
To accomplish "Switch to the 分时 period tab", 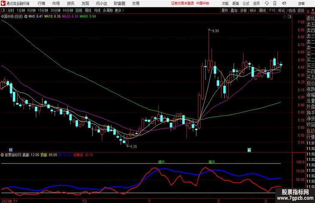I will [x=11, y=10].
